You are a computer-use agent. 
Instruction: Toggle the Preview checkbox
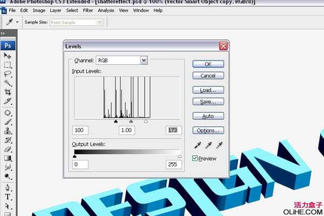pos(195,159)
